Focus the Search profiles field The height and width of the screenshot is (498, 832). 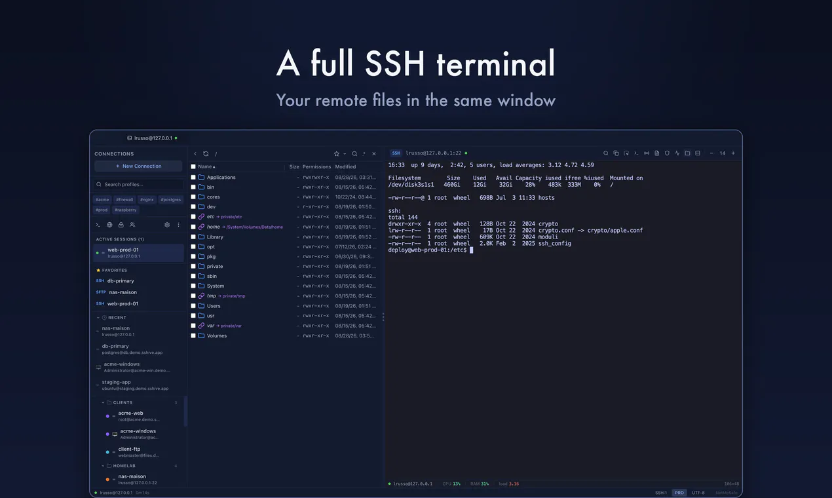[138, 184]
